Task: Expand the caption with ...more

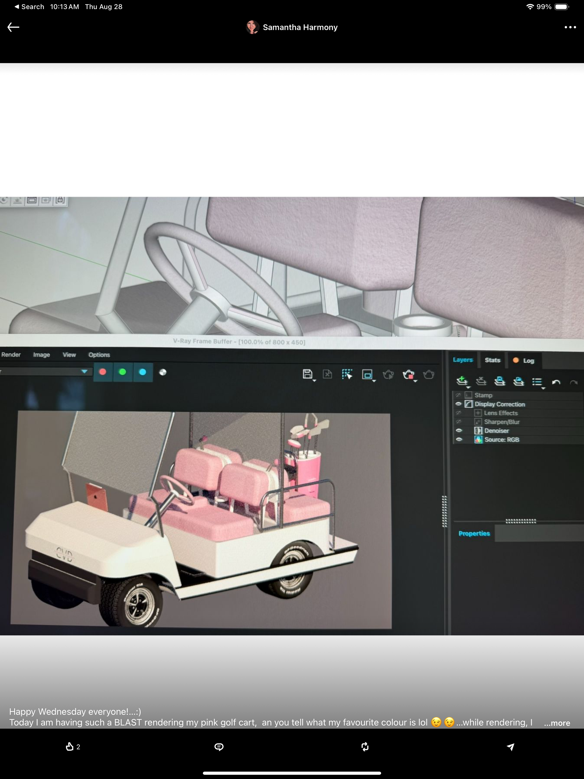Action: (x=557, y=723)
